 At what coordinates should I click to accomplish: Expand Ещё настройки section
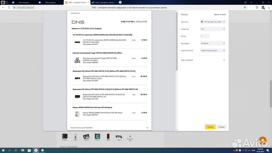[x=203, y=60]
